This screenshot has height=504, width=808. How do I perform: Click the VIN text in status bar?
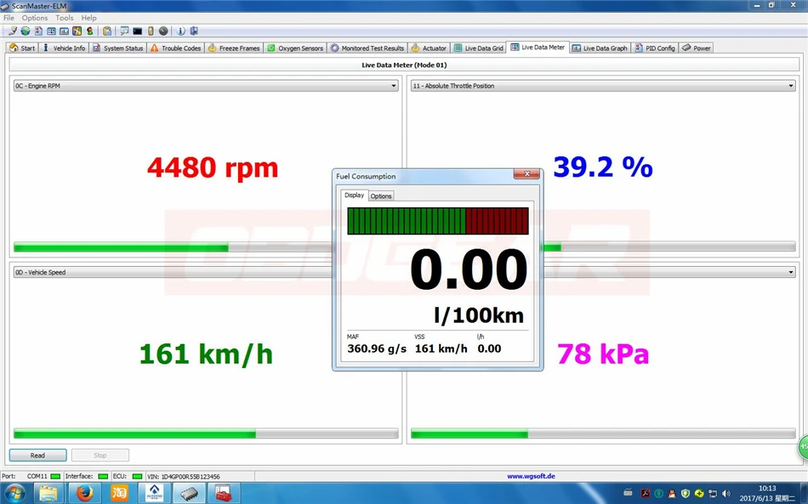coord(184,477)
